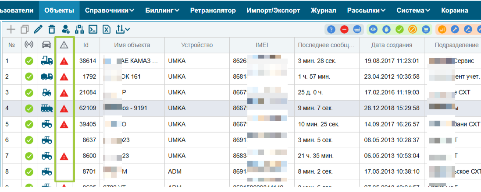Click the blue shopping cart filter icon
This screenshot has height=192, width=481.
(425, 29)
